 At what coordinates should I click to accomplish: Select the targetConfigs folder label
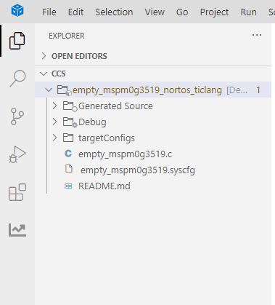[107, 138]
